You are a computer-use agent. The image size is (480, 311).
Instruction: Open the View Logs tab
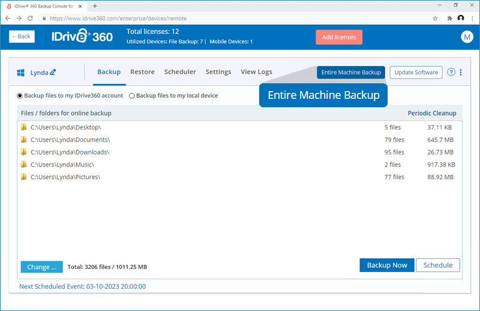tap(256, 72)
